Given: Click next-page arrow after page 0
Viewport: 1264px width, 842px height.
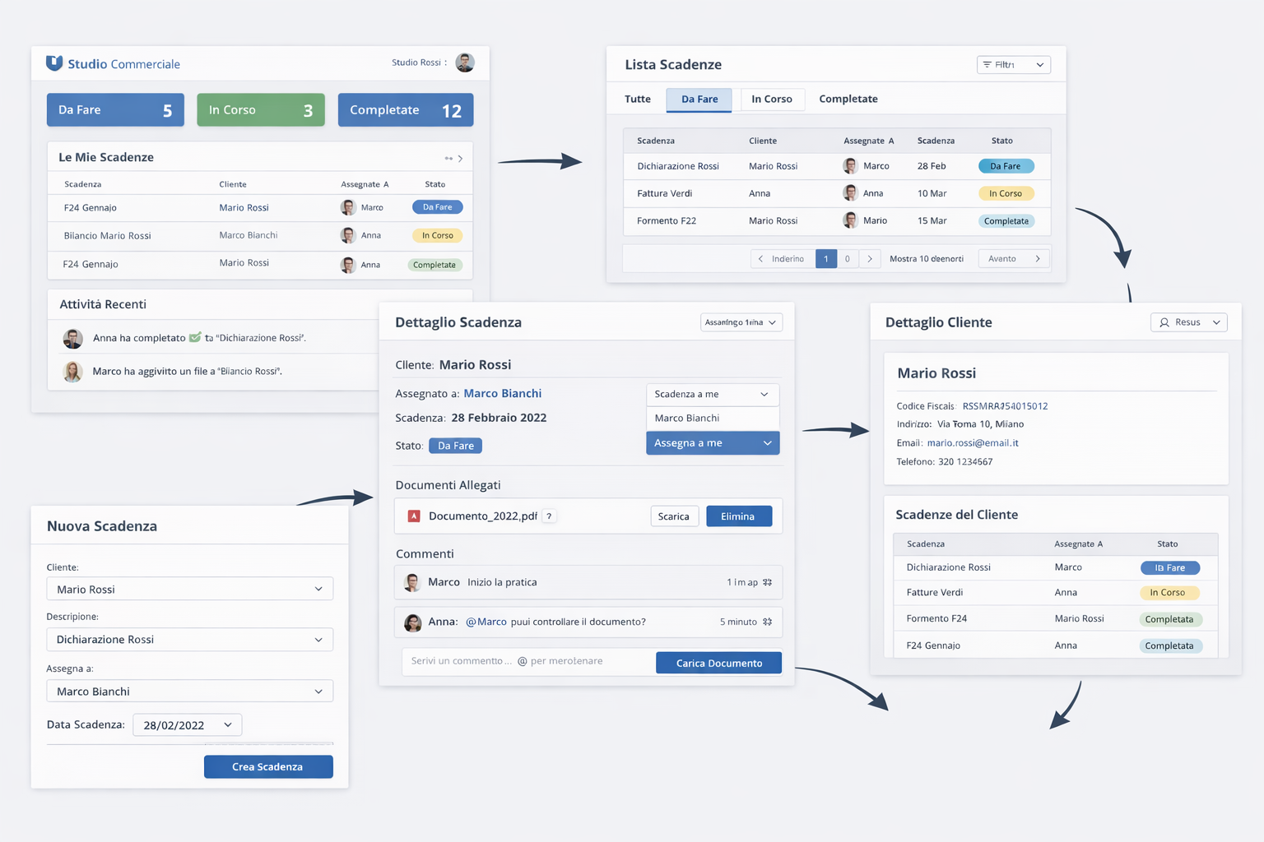Looking at the screenshot, I should [870, 259].
